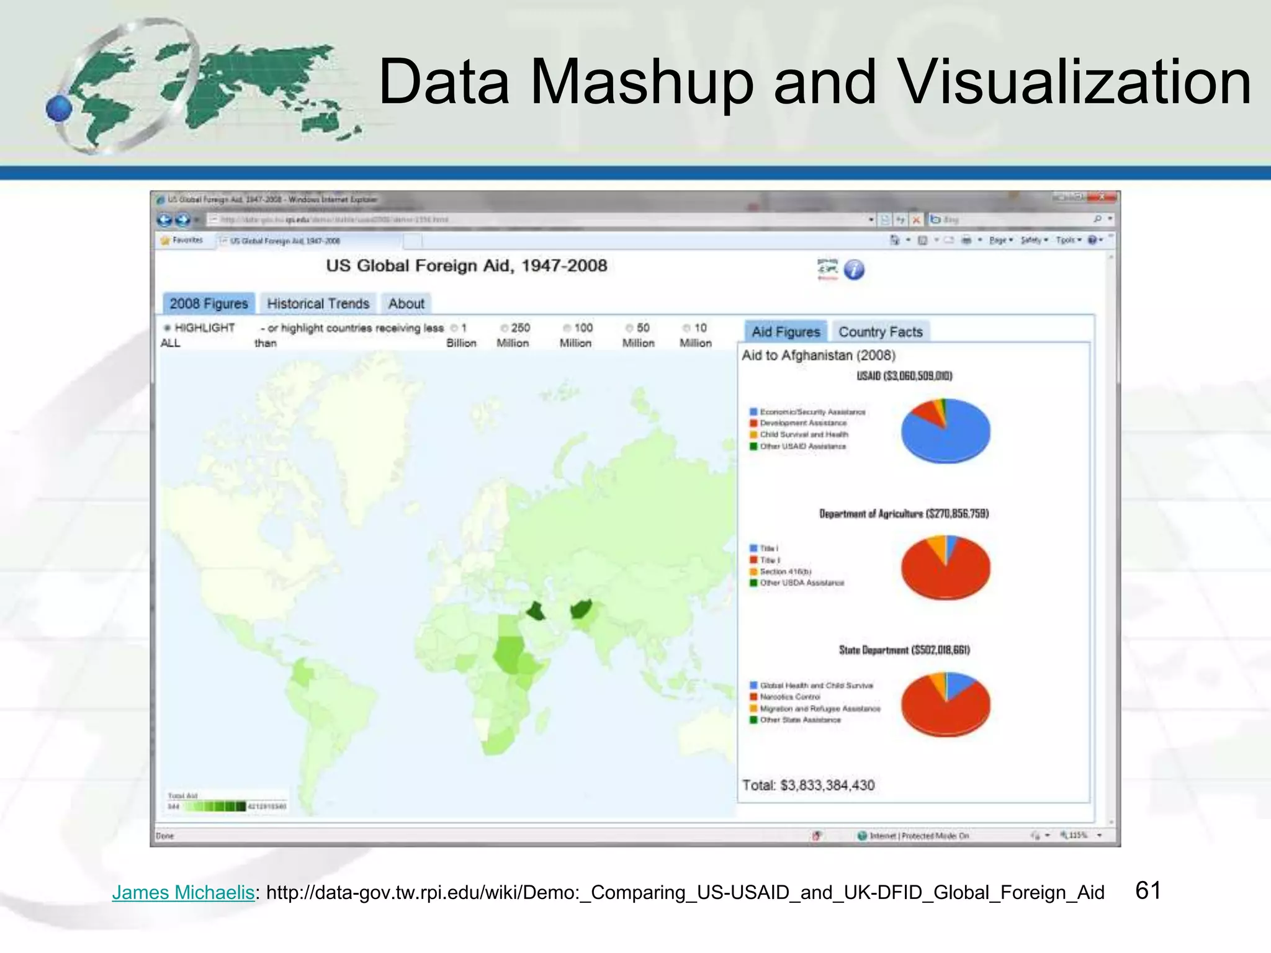Select the HIGHLIGHT ALL radio button
The image size is (1271, 953).
(167, 328)
